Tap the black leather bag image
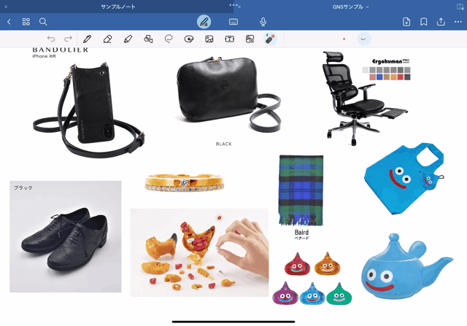Viewport: 467px width, 326px height. coord(228,94)
